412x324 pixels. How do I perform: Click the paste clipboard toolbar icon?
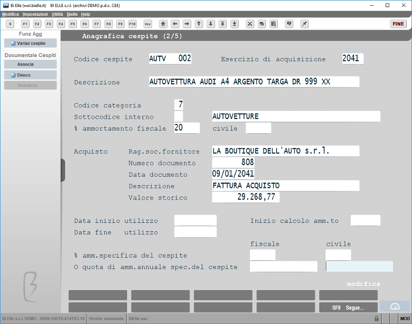pos(273,24)
